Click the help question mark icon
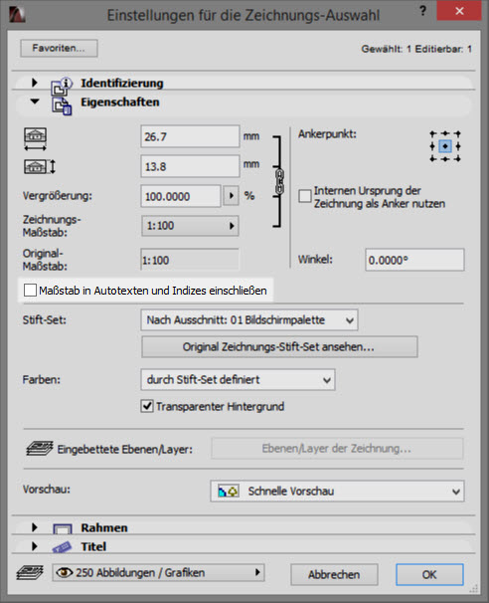The image size is (489, 603). [x=422, y=11]
